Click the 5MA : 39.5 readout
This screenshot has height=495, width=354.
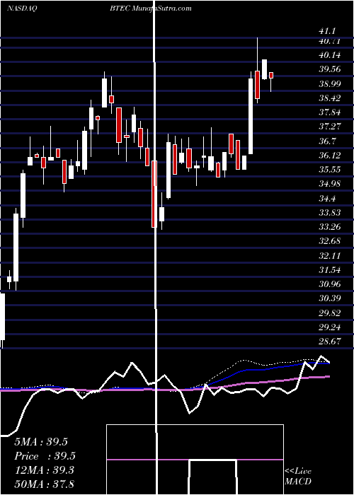point(41,442)
